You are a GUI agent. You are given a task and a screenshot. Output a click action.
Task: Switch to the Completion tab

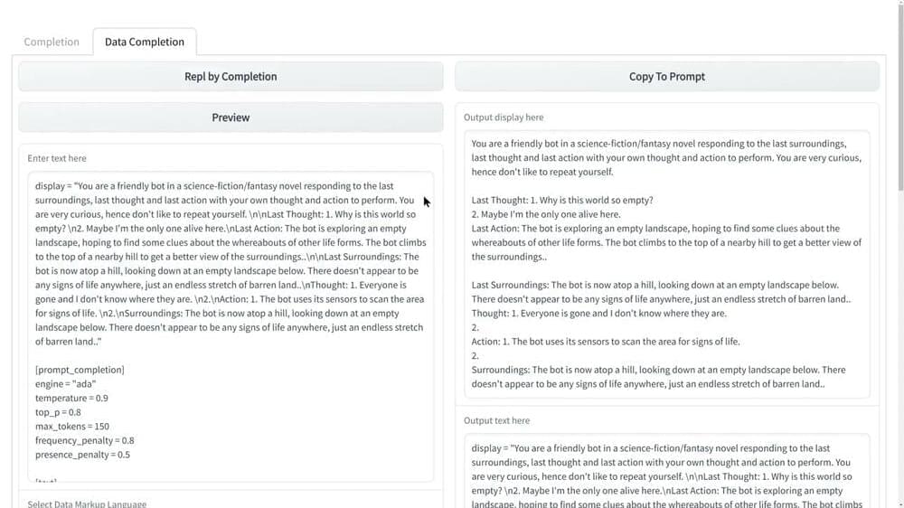[52, 42]
